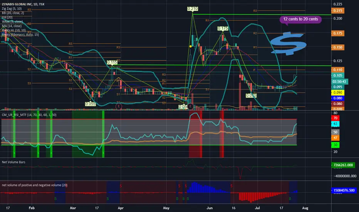Open the CM_Ult_RSI_MTF indicator label
The image size is (359, 212).
[x=29, y=115]
